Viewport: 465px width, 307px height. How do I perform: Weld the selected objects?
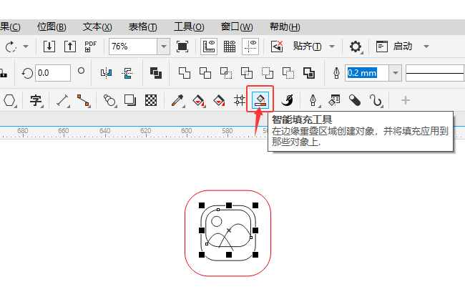(x=184, y=73)
